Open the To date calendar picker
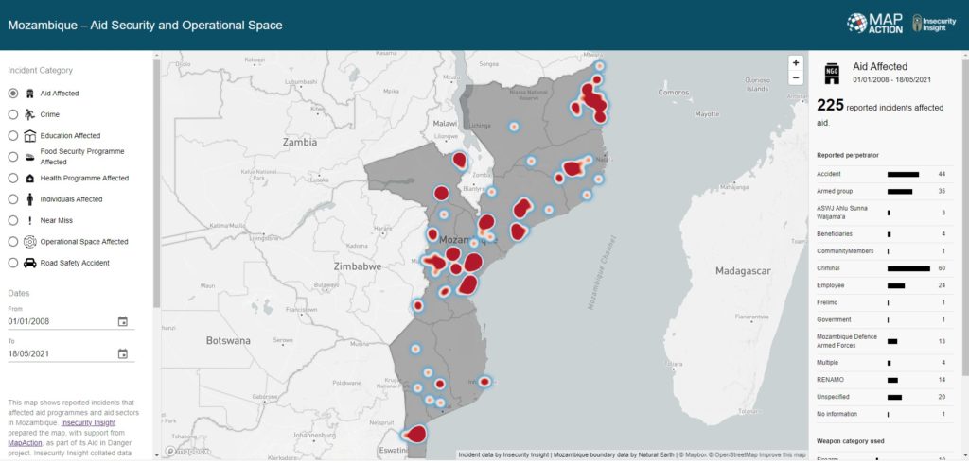 tap(122, 354)
